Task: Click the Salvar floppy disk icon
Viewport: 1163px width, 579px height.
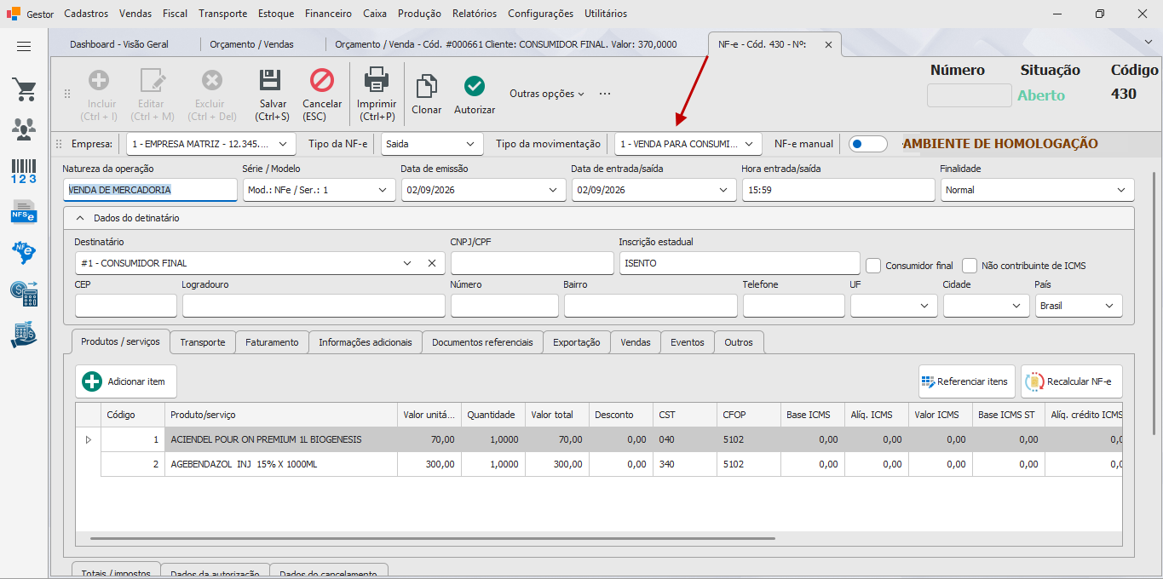Action: 270,81
